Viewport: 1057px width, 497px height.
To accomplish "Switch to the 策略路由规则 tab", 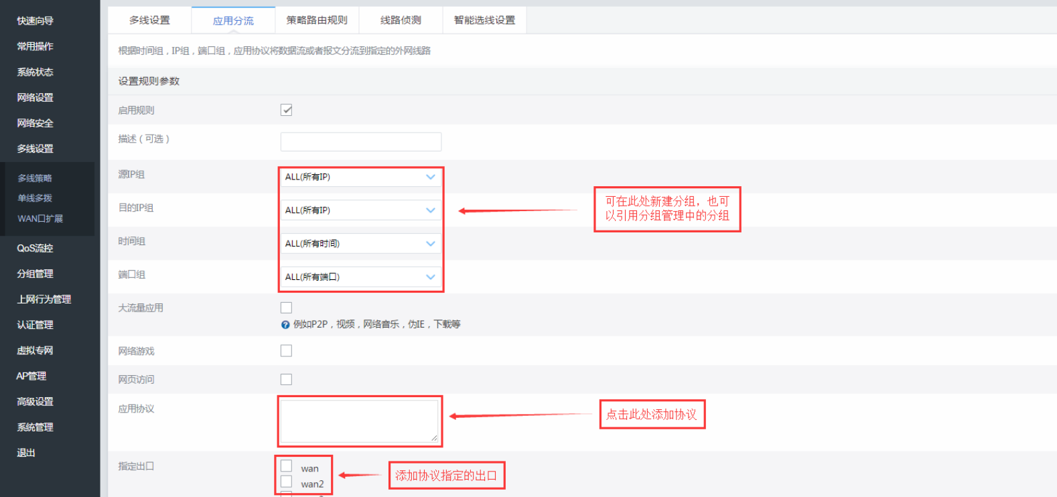I will point(317,20).
